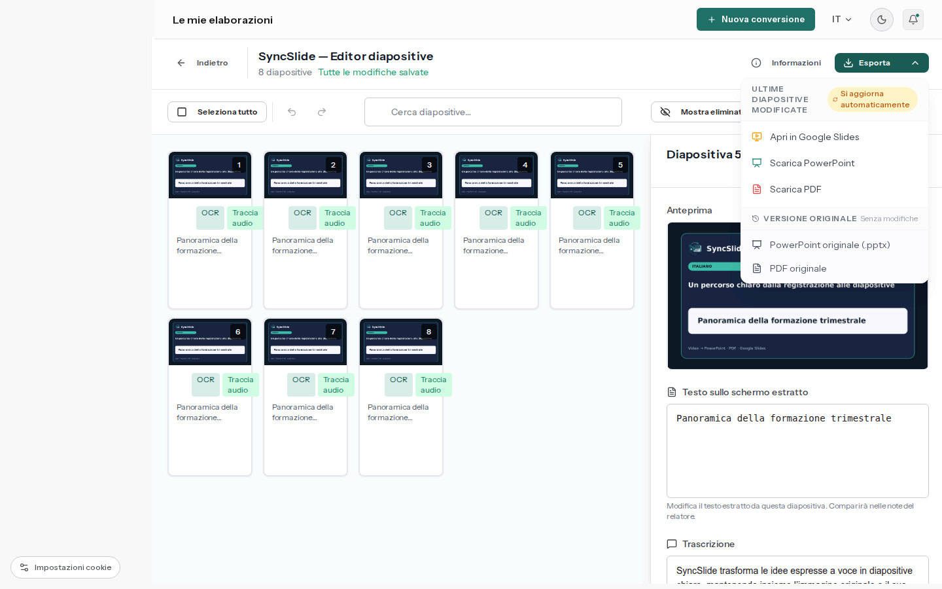Viewport: 942px width, 589px height.
Task: Click the Le mie elaborazioni title
Action: tap(222, 20)
